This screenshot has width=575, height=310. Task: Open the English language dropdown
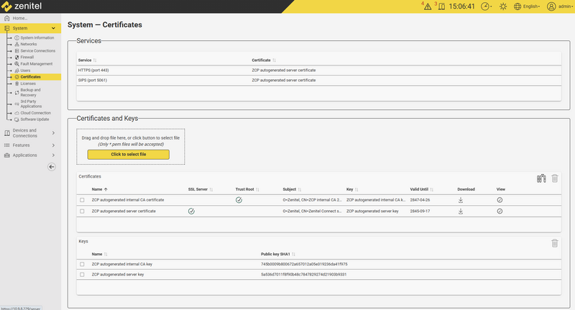click(x=527, y=6)
